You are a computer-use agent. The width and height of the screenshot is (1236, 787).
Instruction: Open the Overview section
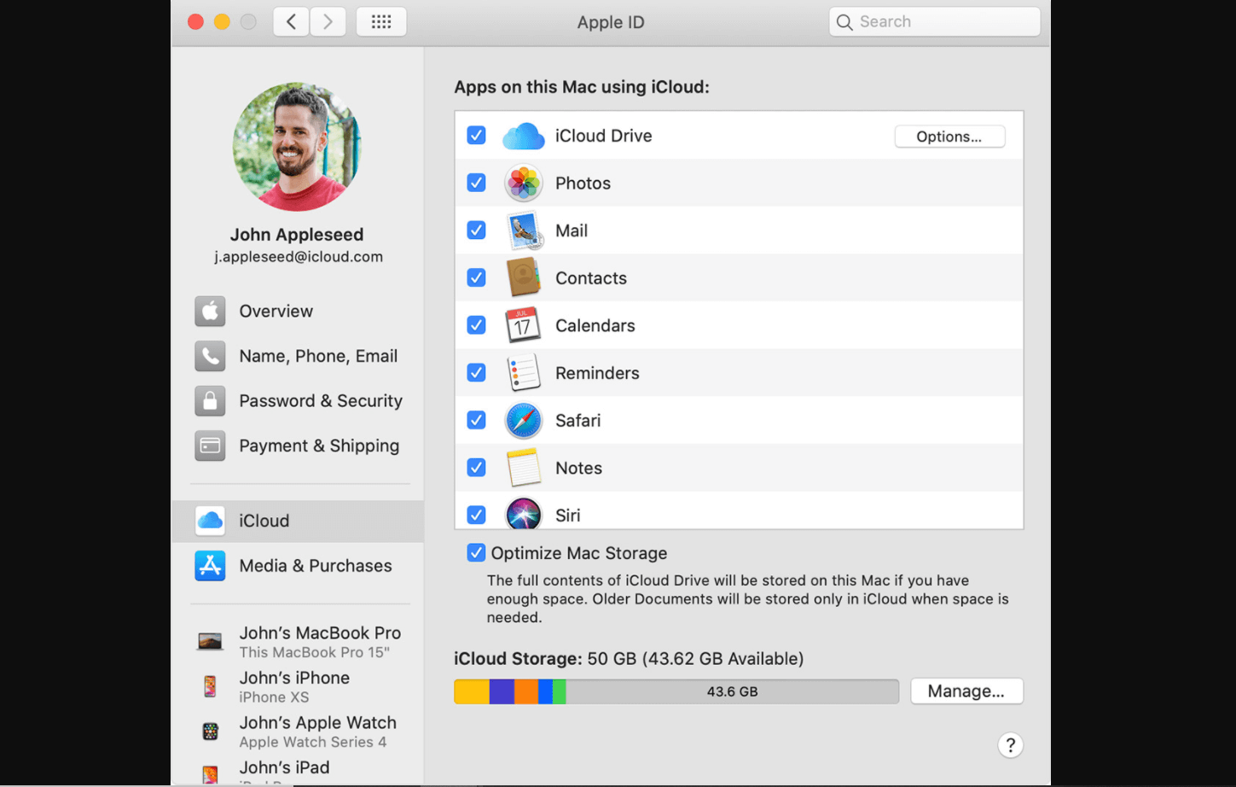coord(299,312)
